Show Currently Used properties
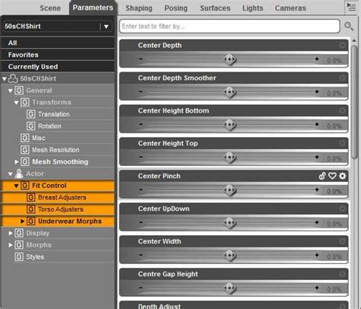The height and width of the screenshot is (309, 361). (x=58, y=67)
